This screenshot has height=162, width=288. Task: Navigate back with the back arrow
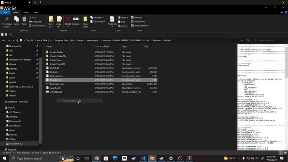click(x=4, y=40)
